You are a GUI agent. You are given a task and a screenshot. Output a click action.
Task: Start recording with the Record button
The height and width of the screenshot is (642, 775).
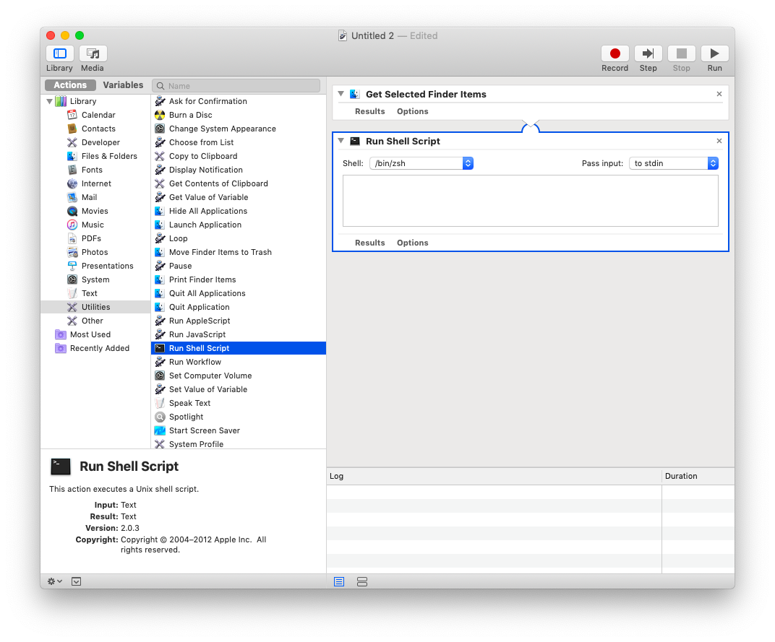coord(615,53)
